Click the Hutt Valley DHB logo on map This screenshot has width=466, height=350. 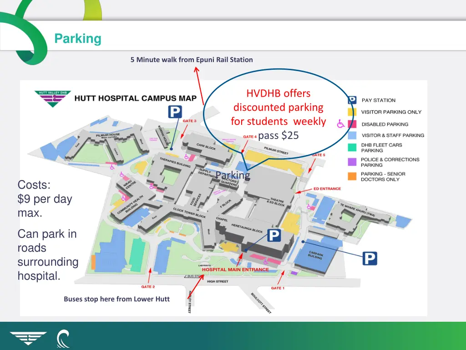(x=53, y=99)
